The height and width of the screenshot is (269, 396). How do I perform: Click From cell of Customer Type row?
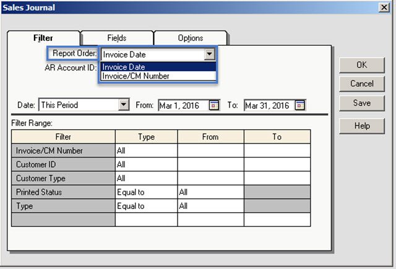[210, 178]
